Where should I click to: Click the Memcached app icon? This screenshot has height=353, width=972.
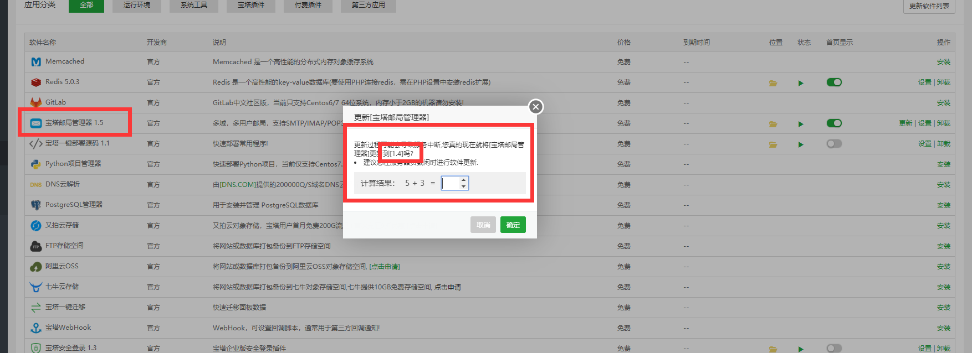tap(36, 62)
